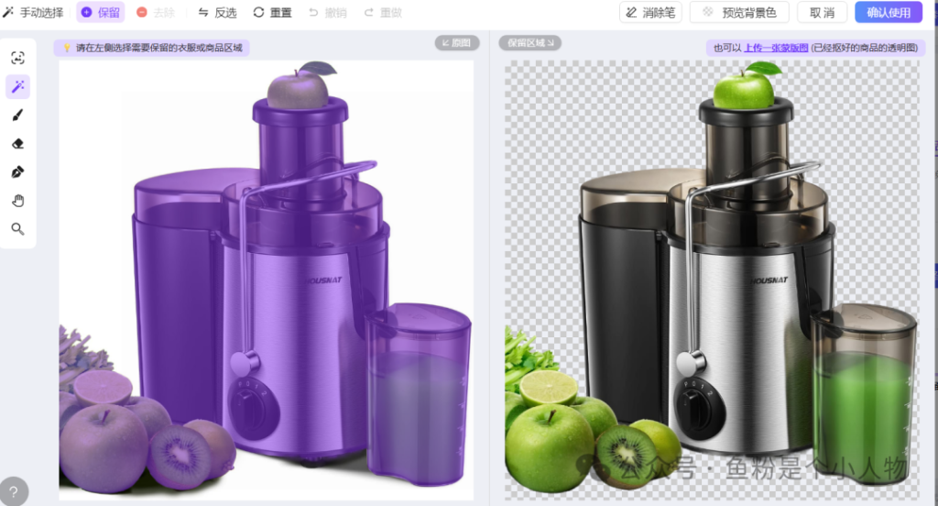Select the pen tool in sidebar

click(17, 172)
